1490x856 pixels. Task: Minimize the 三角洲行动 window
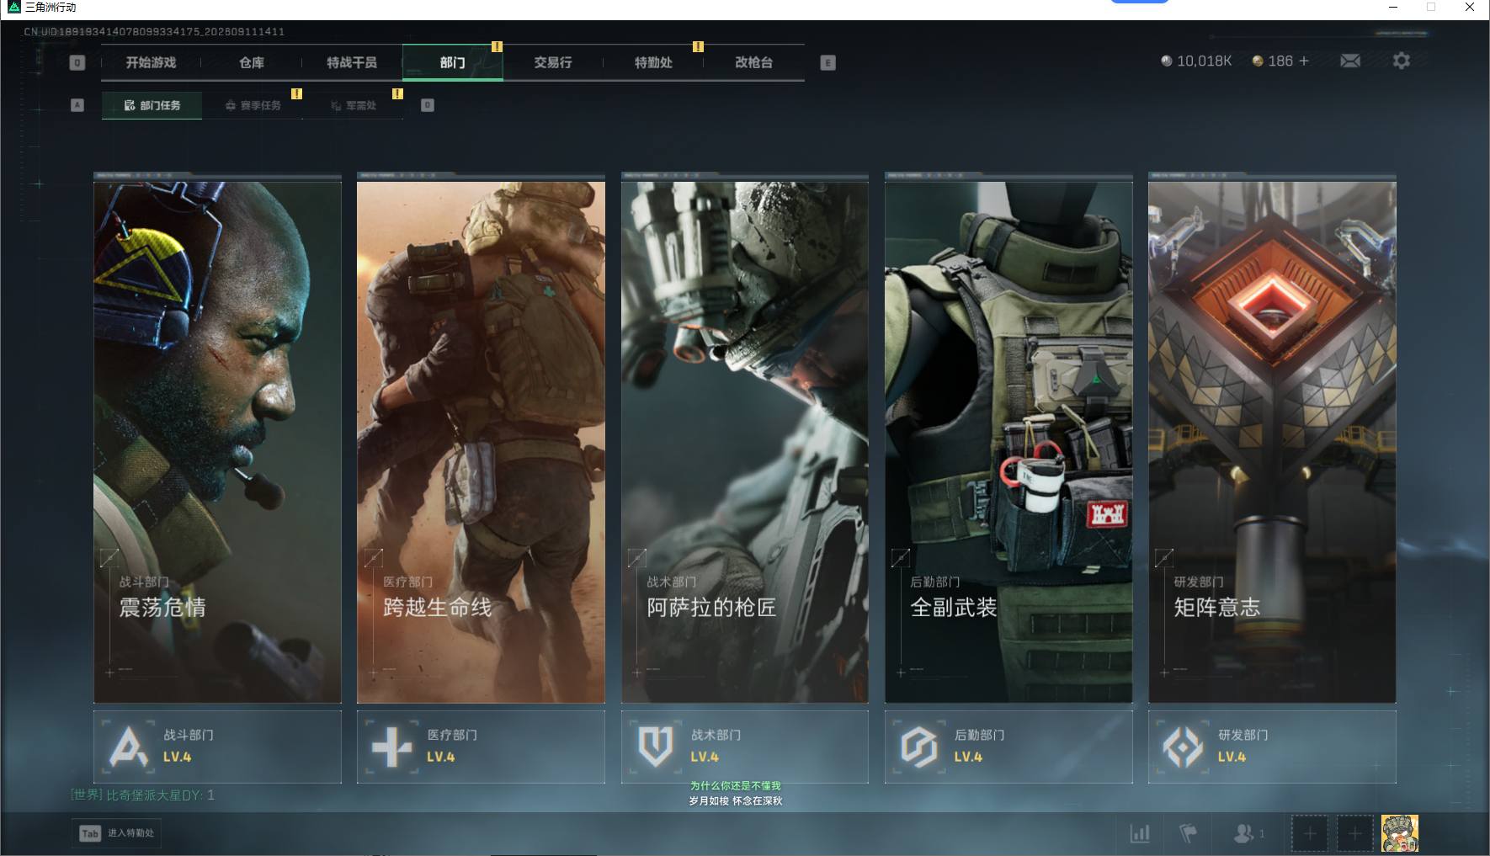coord(1393,8)
